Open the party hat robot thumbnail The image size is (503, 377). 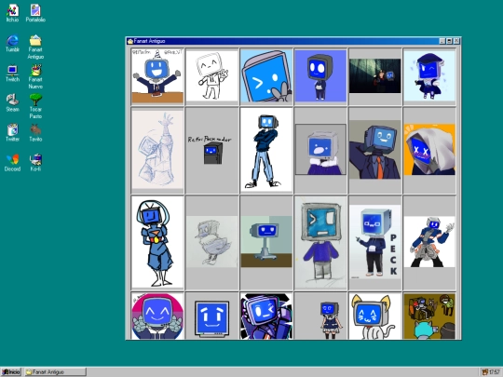[x=157, y=76]
